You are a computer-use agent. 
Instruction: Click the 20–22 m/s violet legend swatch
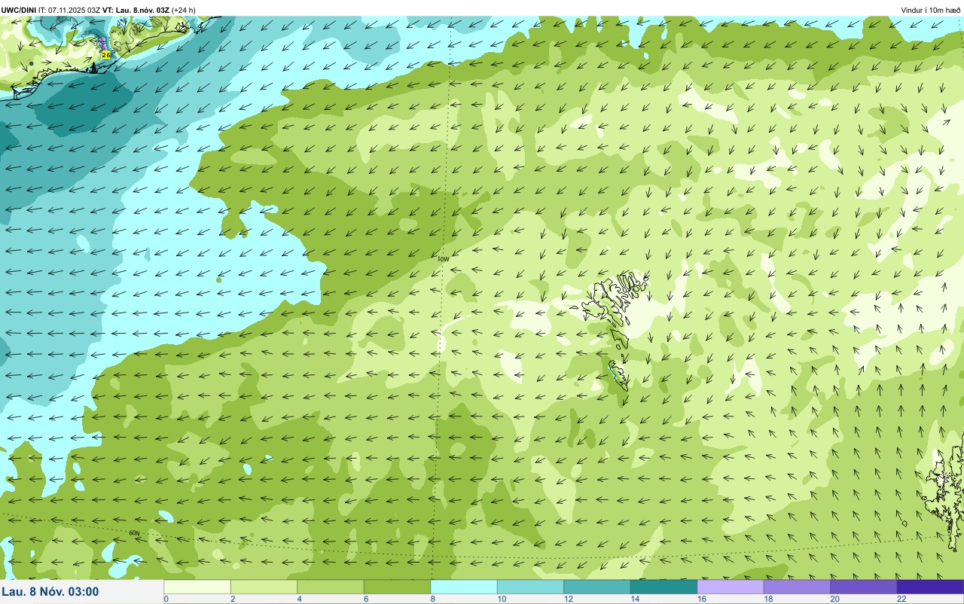(864, 587)
